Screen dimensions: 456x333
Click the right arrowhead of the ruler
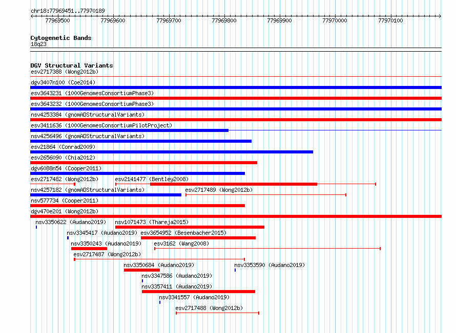point(440,16)
